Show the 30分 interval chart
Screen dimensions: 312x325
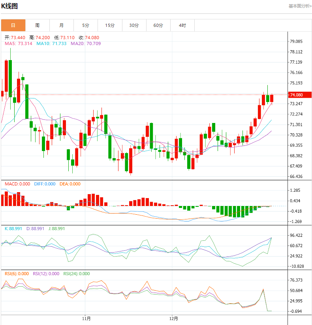134,25
